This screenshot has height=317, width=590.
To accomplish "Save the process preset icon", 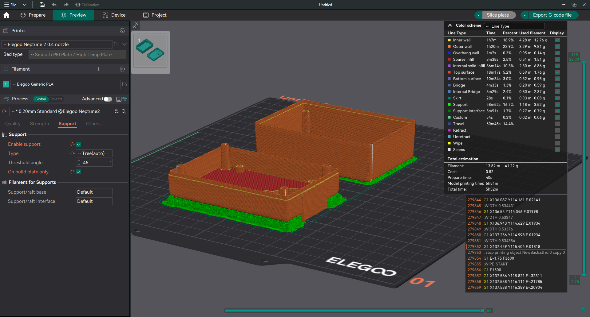I will click(117, 111).
